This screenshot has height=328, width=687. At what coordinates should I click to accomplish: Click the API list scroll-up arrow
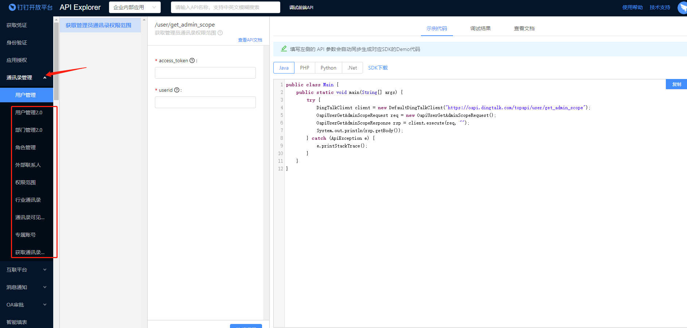click(144, 20)
